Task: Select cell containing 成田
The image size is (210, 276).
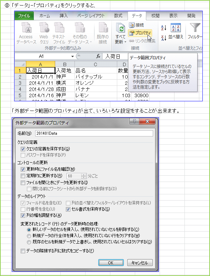Action: [x=65, y=89]
